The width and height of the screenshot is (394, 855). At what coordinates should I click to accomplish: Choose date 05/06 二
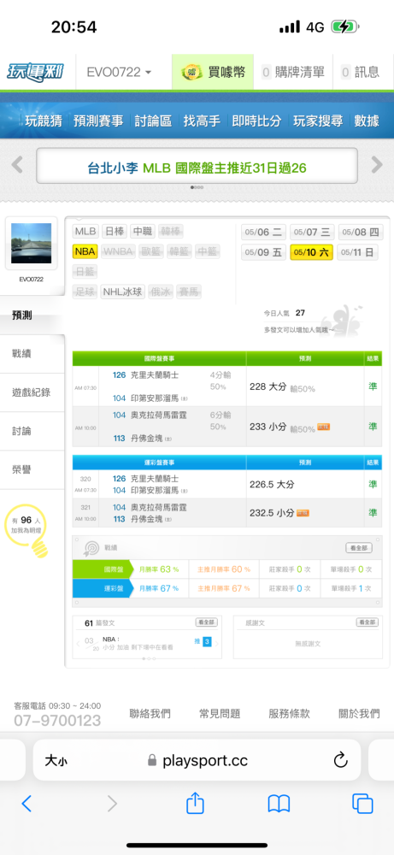pos(263,233)
